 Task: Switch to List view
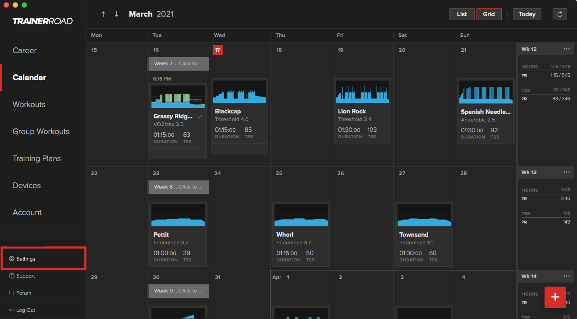[x=462, y=14]
